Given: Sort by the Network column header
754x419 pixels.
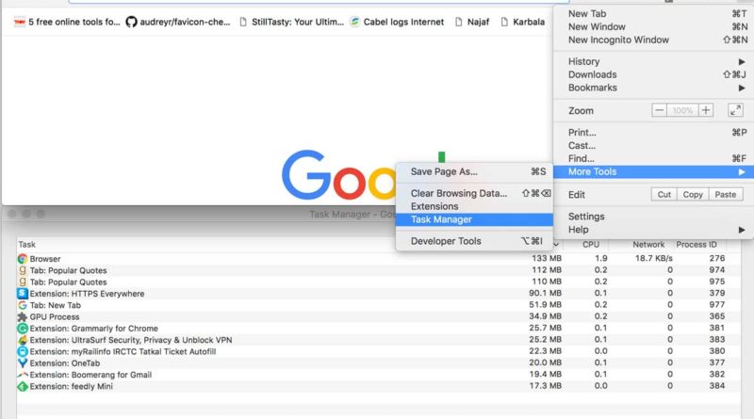Looking at the screenshot, I should [x=648, y=245].
